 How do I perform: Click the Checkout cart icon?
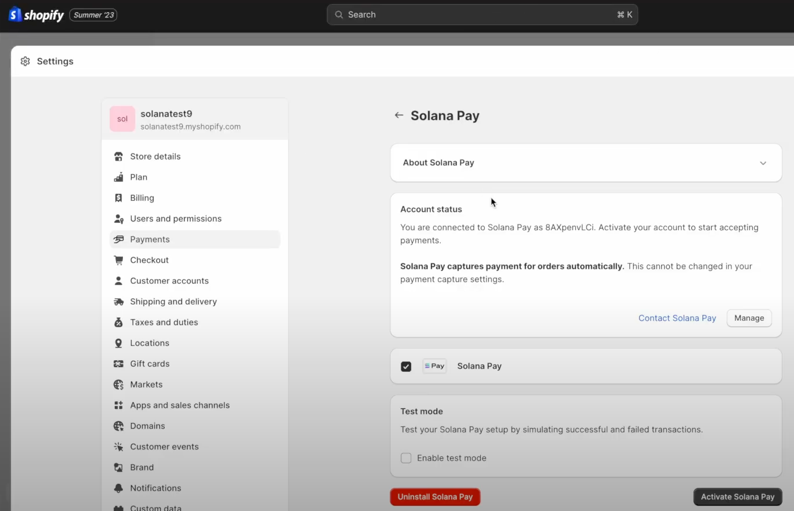point(119,260)
